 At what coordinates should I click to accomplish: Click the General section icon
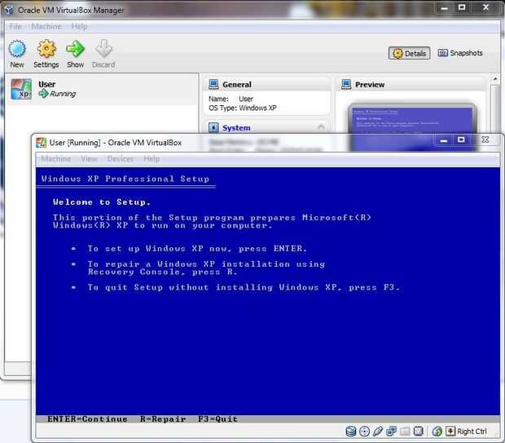coord(213,84)
